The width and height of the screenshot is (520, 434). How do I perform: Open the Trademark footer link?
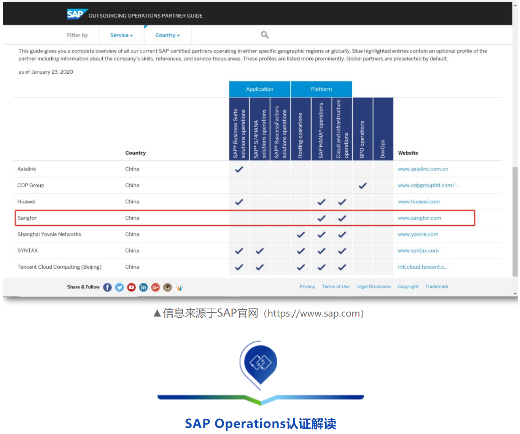[x=437, y=287]
